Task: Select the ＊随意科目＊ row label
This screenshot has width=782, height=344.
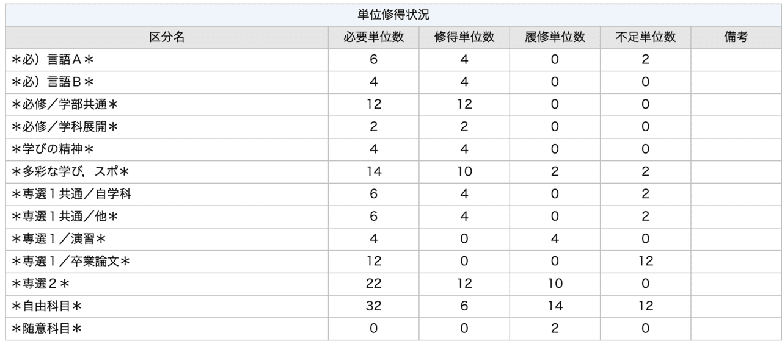Action: coord(46,329)
